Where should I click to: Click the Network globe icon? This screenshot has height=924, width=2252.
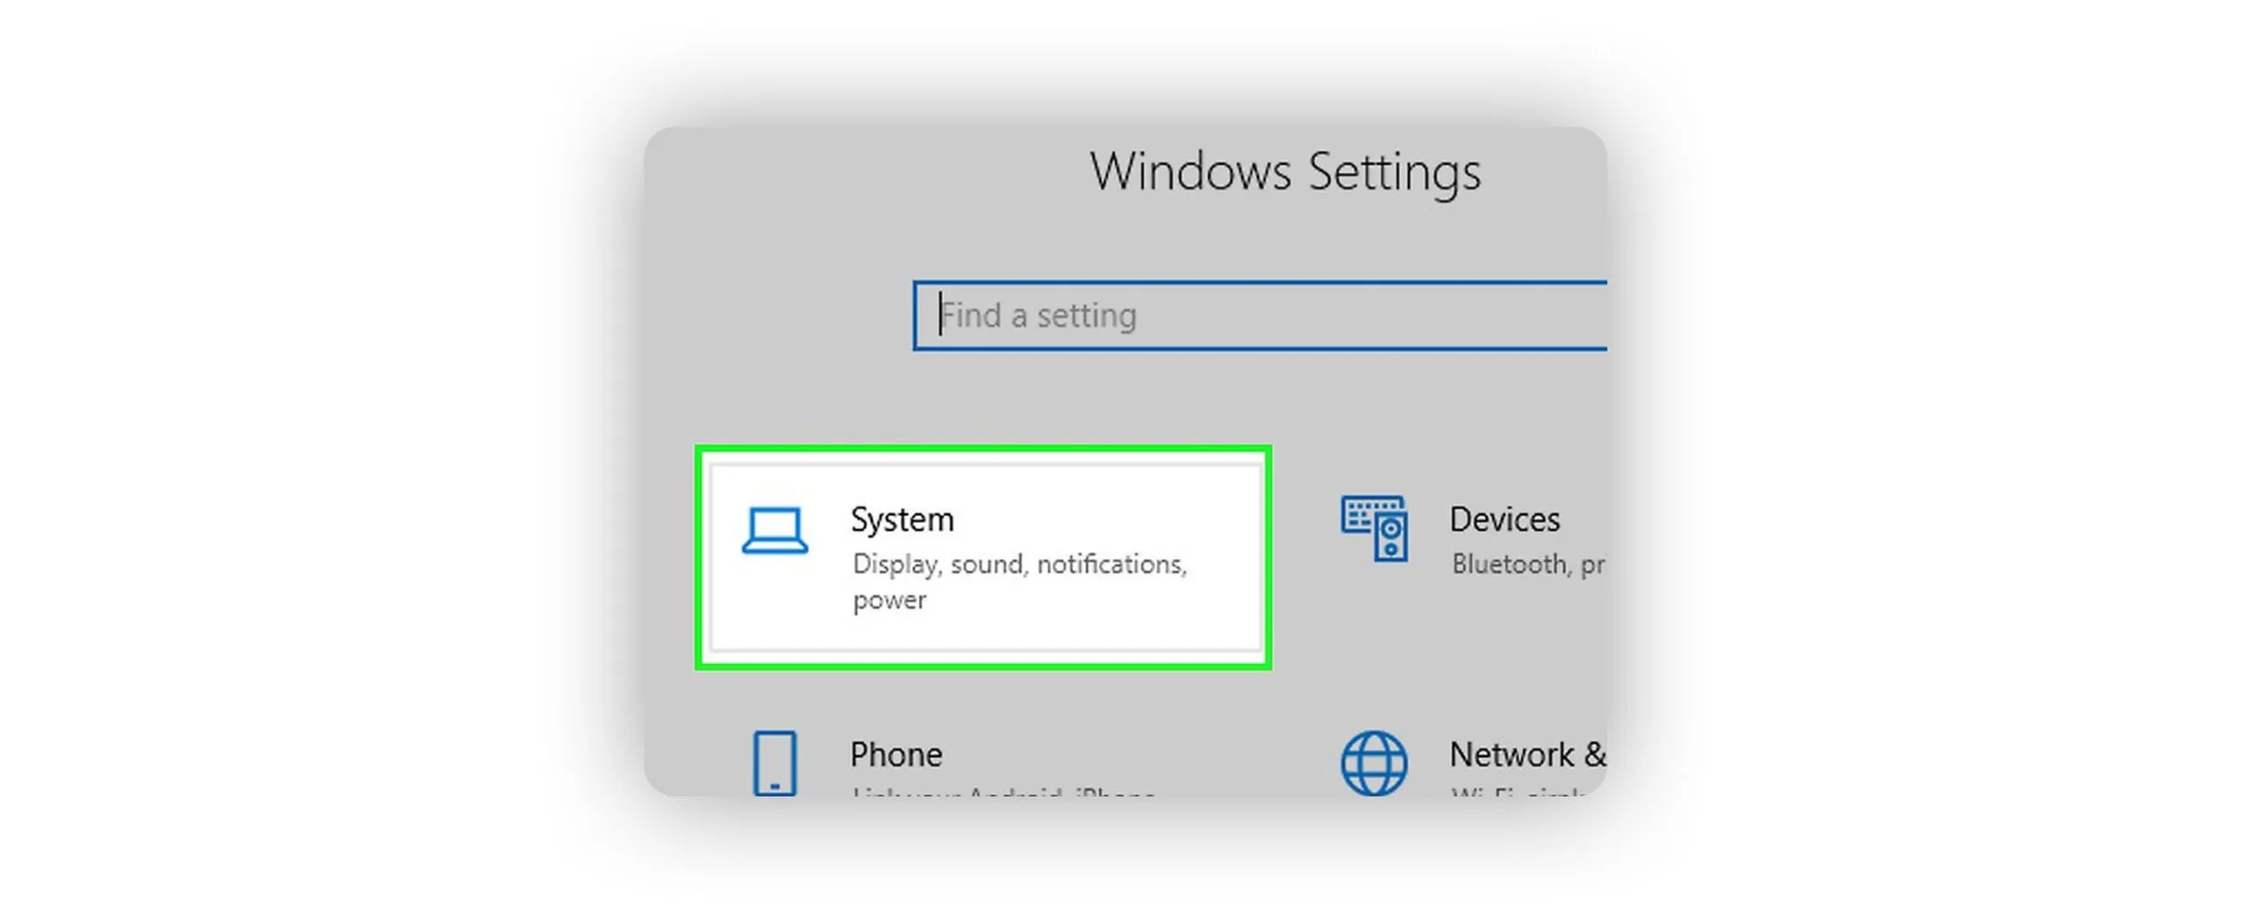tap(1373, 762)
